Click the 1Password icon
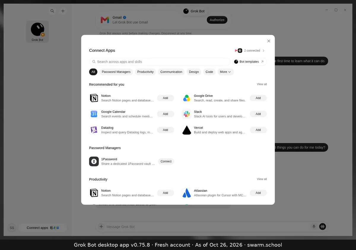 94,162
